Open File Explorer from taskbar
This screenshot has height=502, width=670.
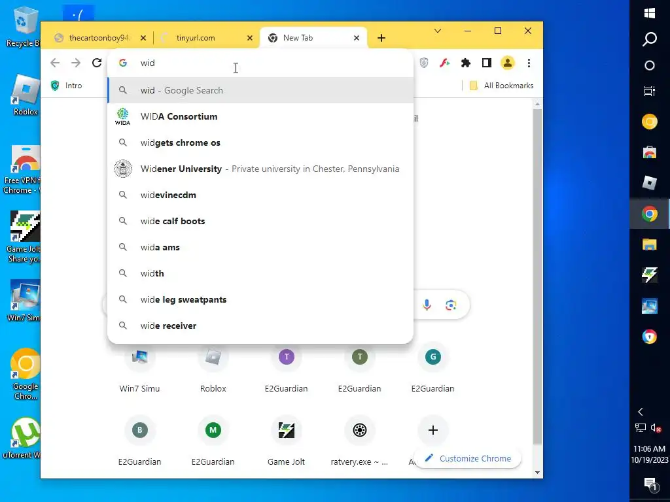pos(650,244)
